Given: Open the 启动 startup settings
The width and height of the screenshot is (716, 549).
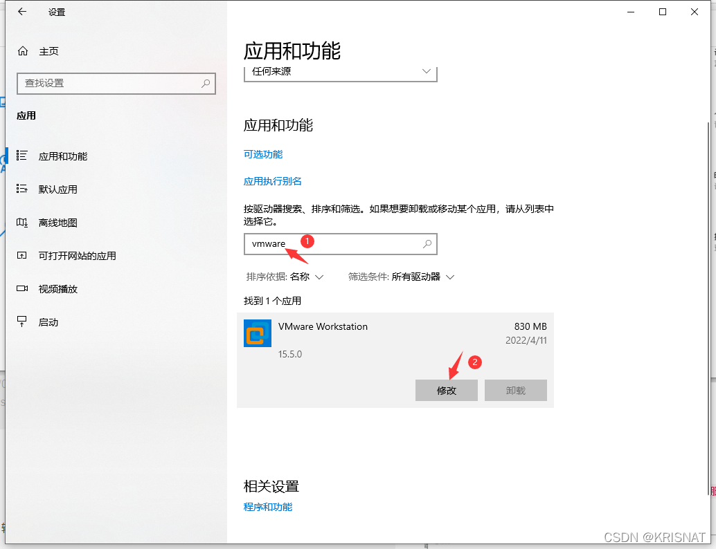Looking at the screenshot, I should (x=48, y=322).
